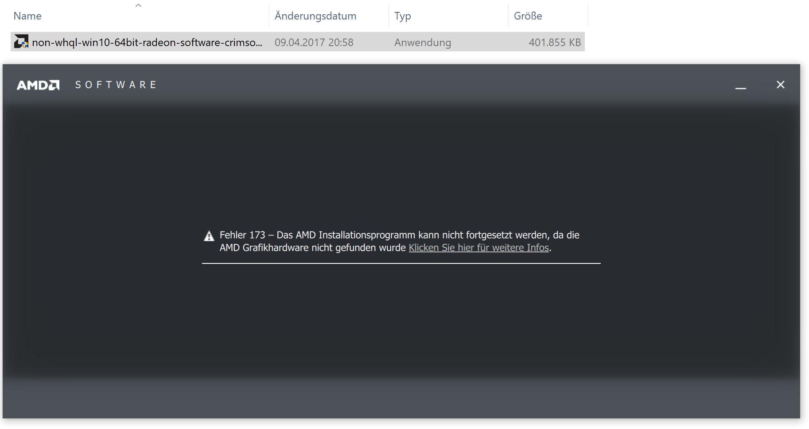
Task: Select the radeon software installer file icon
Action: (21, 42)
